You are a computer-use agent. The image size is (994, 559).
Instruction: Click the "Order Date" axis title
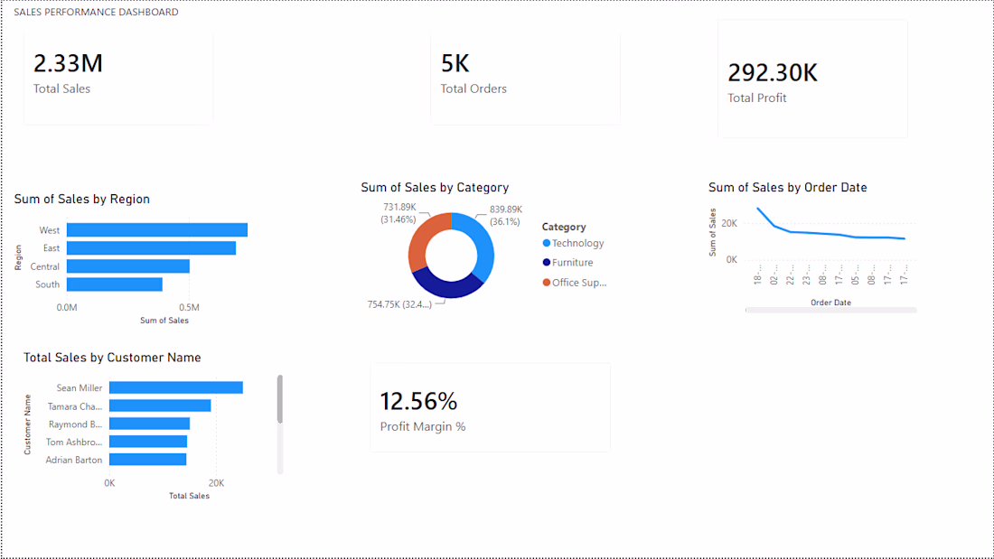click(x=830, y=303)
